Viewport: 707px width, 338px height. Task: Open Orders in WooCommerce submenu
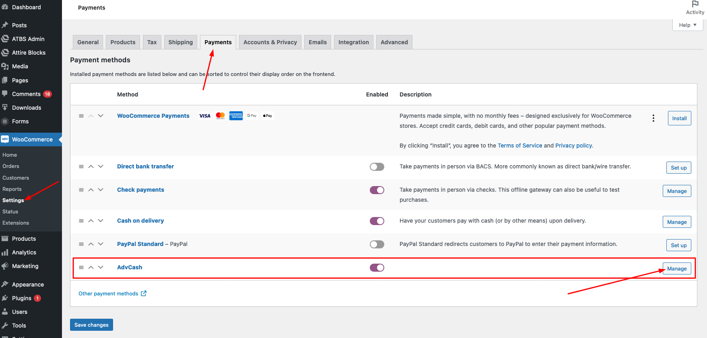pyautogui.click(x=11, y=166)
